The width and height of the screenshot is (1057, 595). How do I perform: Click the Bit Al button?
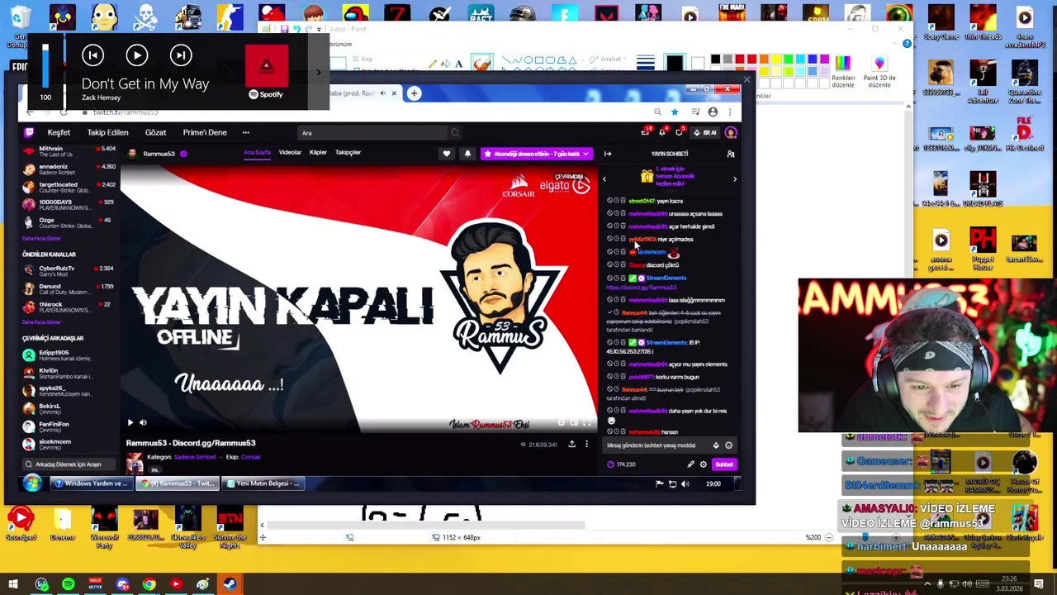pos(706,132)
